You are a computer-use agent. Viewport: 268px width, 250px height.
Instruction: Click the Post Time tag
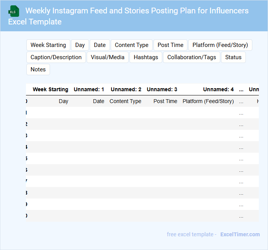tap(170, 45)
